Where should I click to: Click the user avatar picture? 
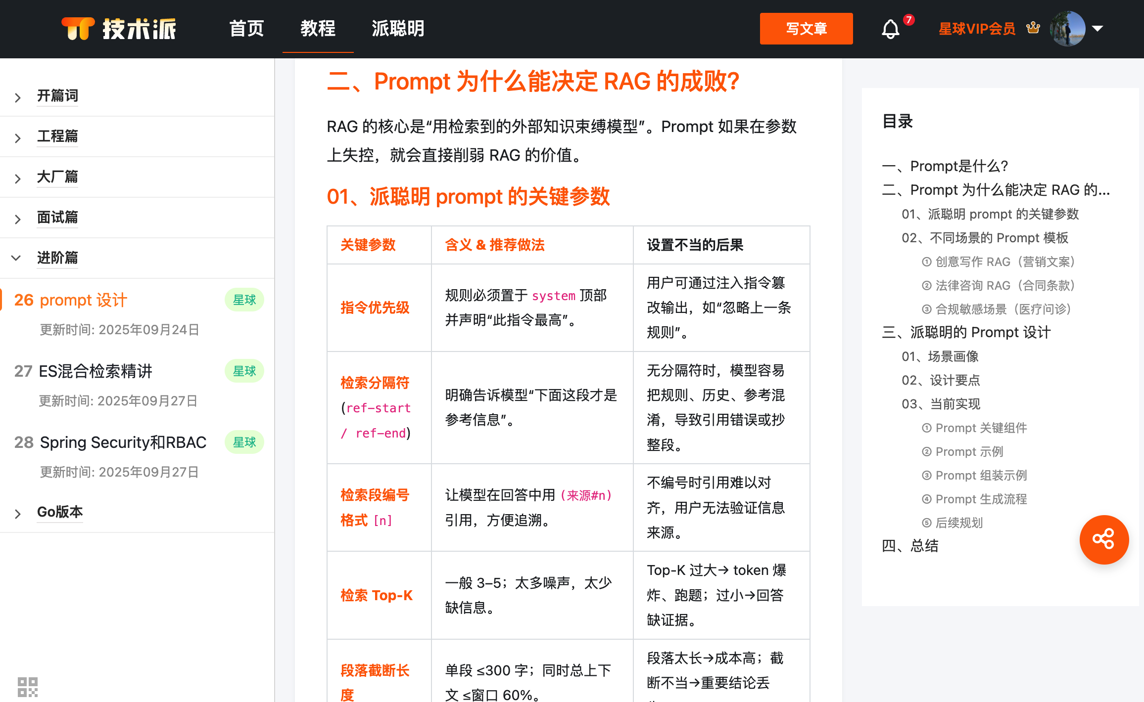tap(1067, 29)
